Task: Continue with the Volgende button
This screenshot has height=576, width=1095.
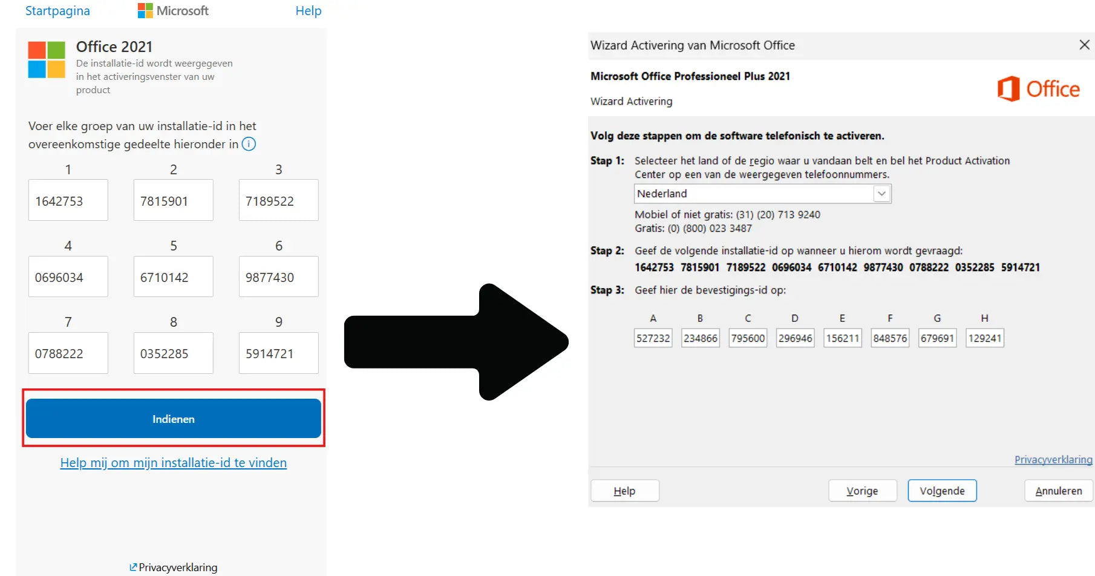Action: 942,491
